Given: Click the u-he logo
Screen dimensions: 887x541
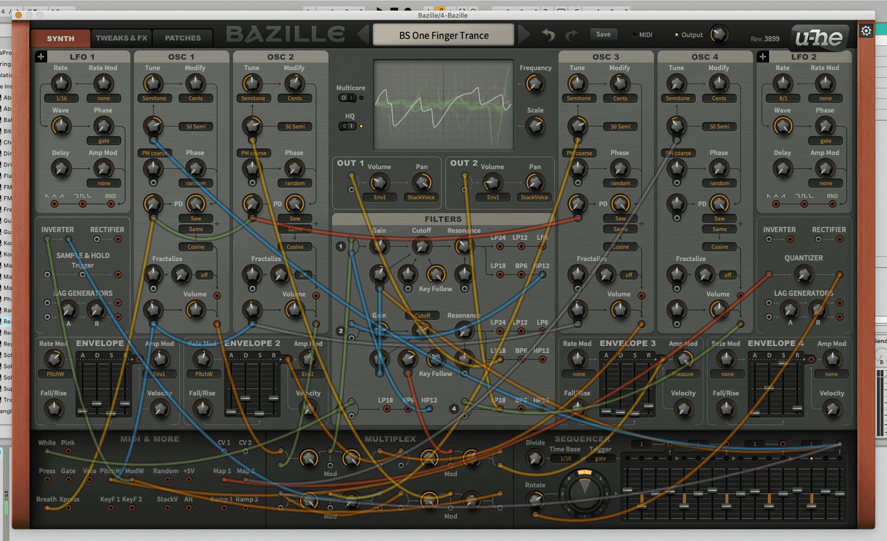Looking at the screenshot, I should (819, 38).
